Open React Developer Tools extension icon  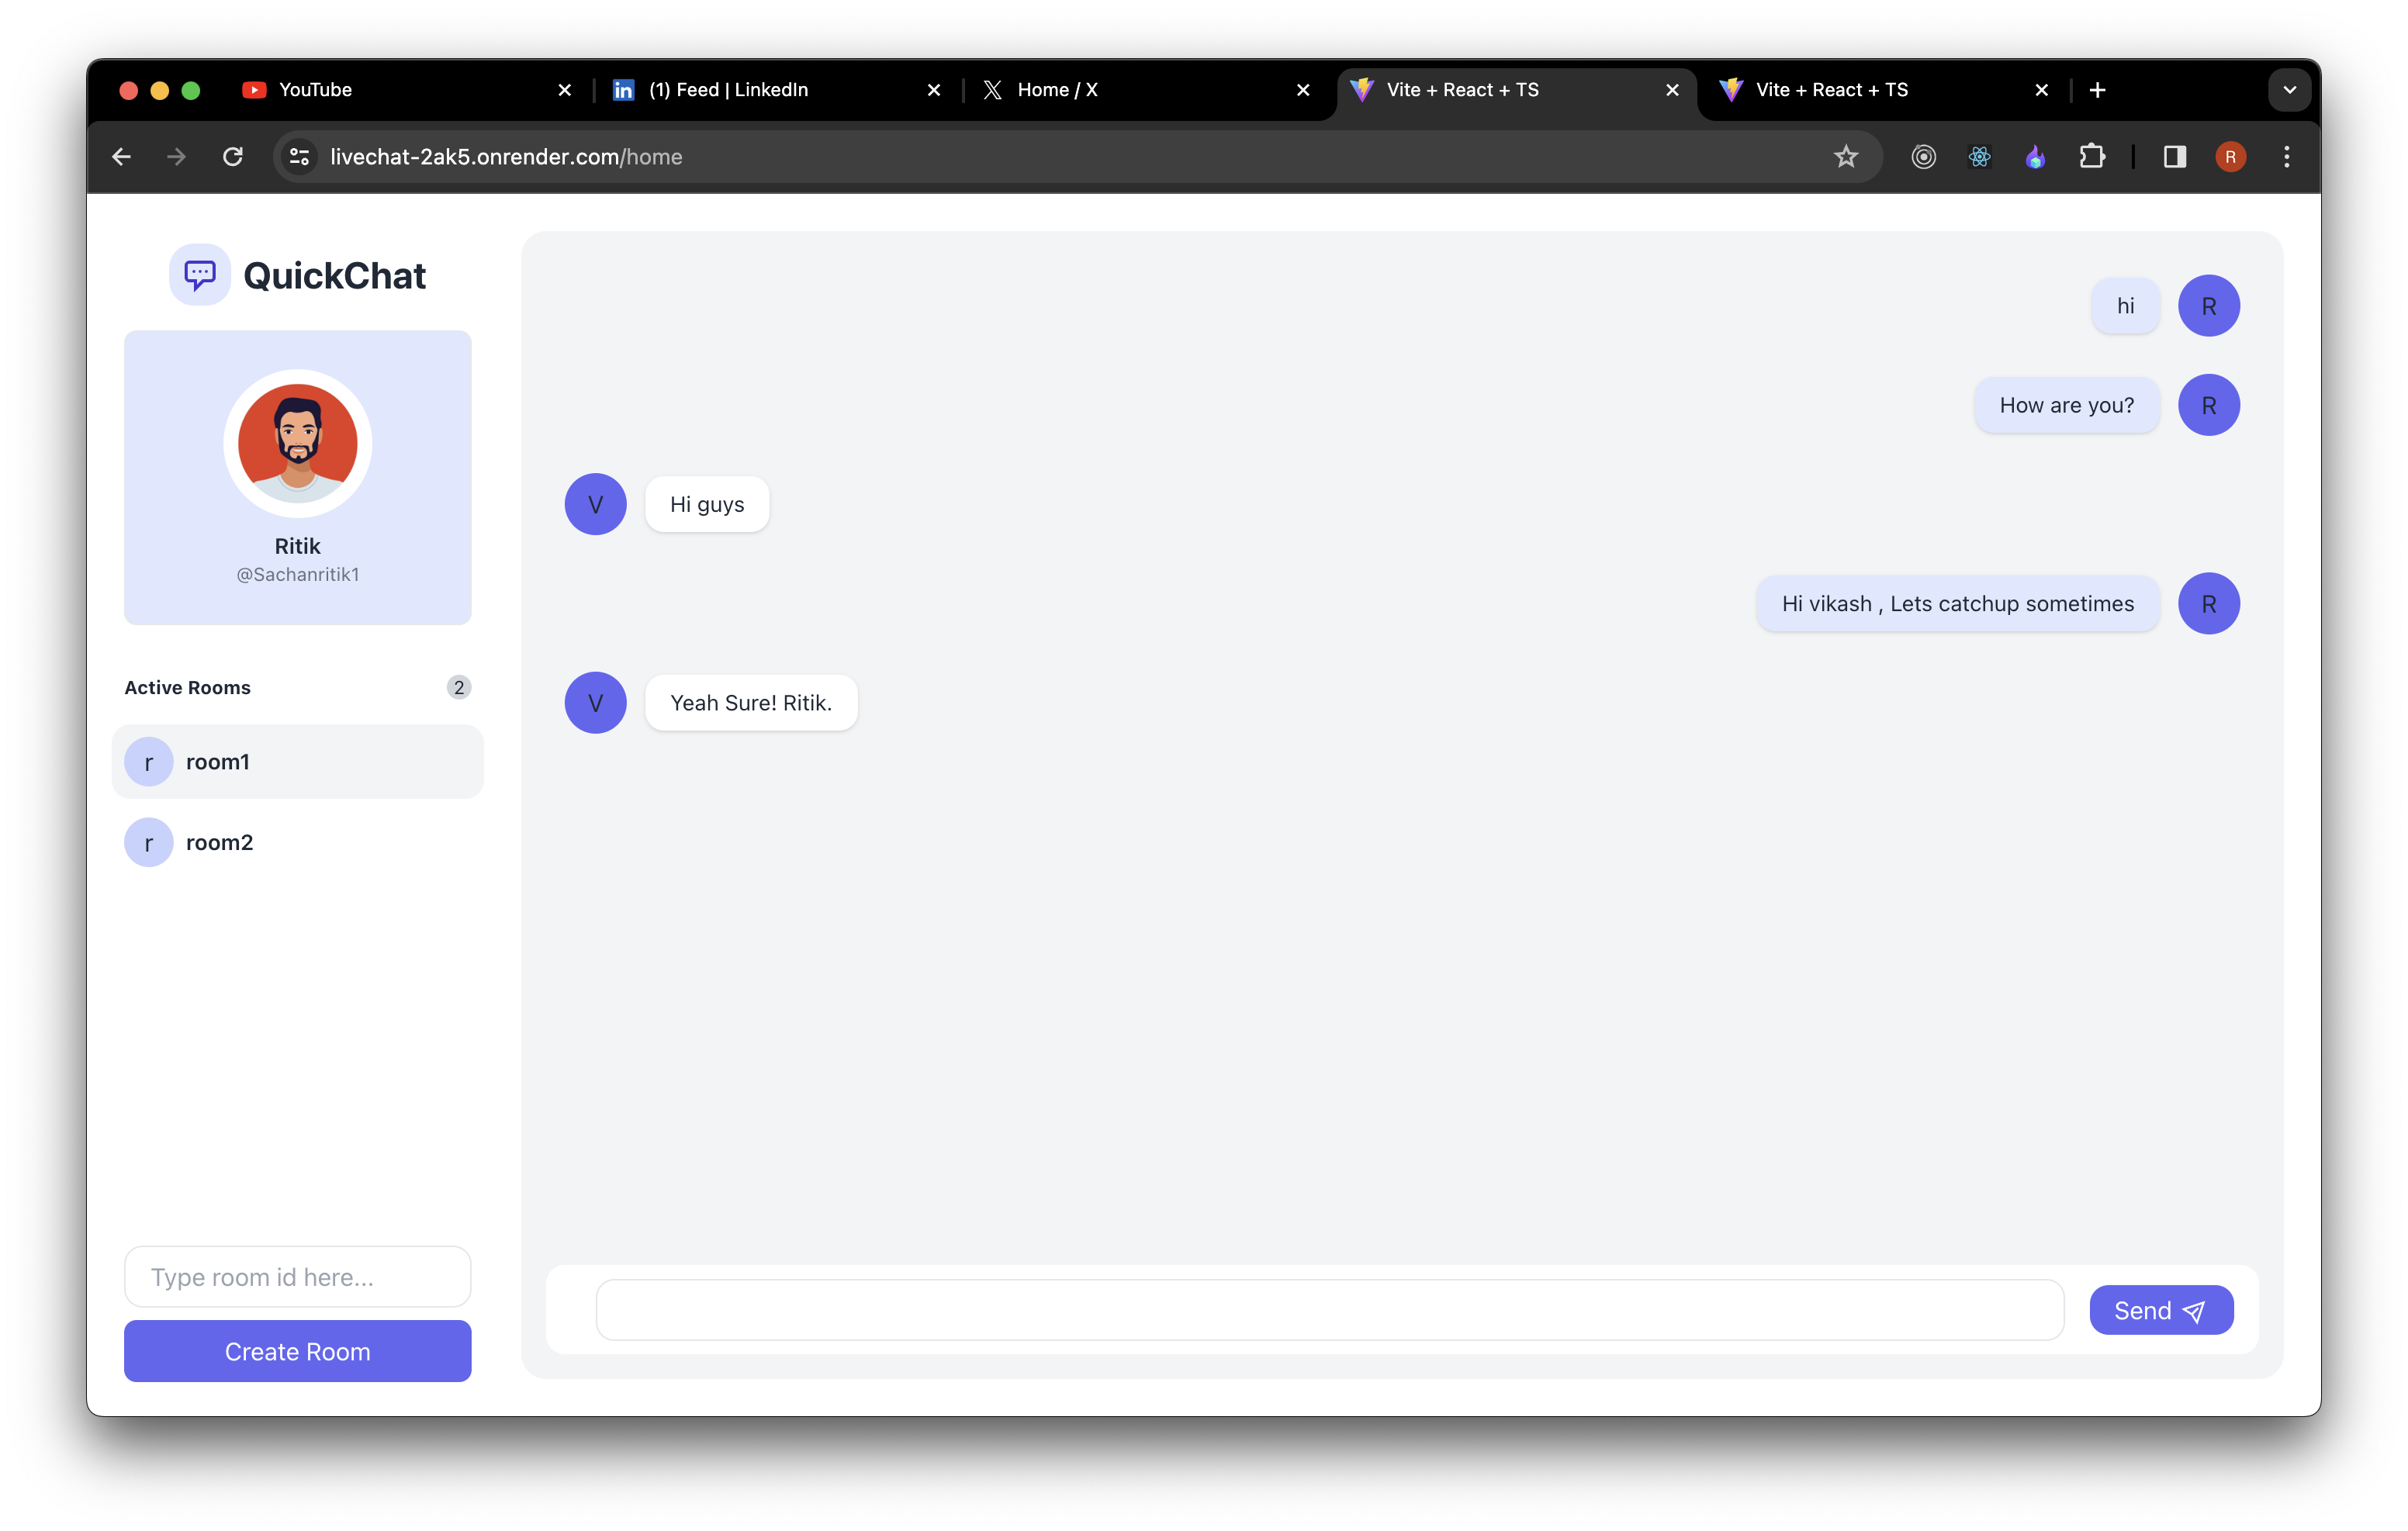[1979, 156]
